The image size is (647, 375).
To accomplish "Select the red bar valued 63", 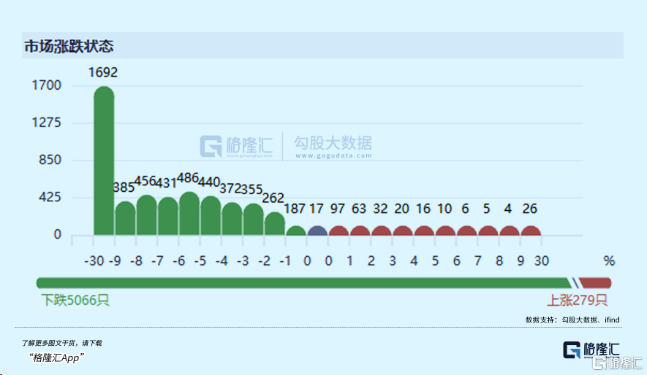I will click(360, 231).
